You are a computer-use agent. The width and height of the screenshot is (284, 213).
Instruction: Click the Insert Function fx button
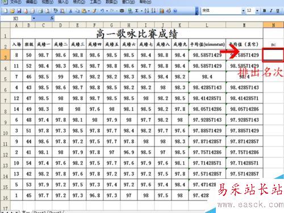coord(52,18)
